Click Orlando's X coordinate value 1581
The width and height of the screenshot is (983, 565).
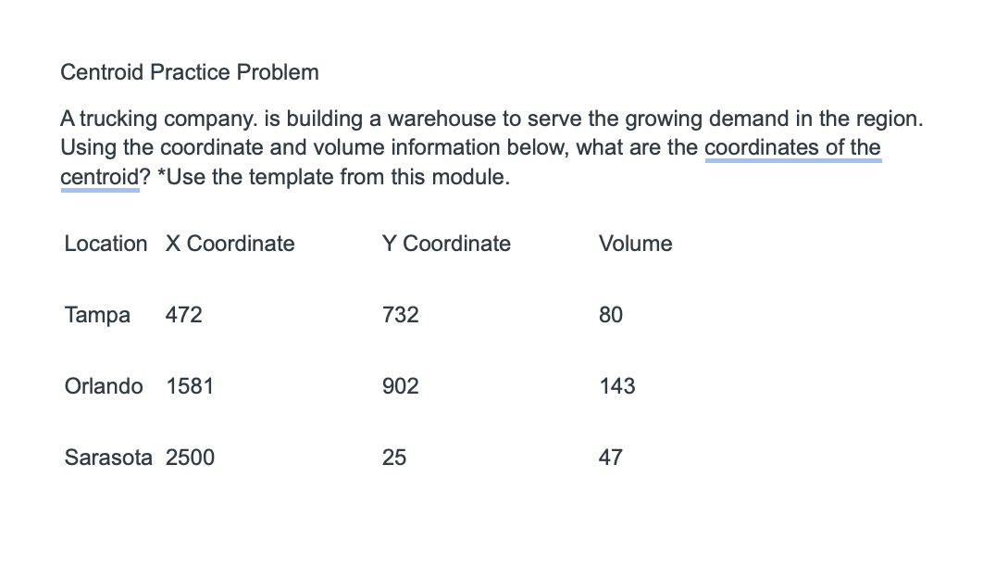pos(190,385)
